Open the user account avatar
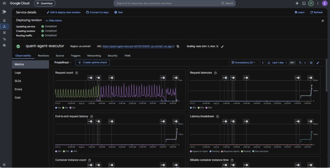The height and width of the screenshot is (168, 330). tap(325, 3)
